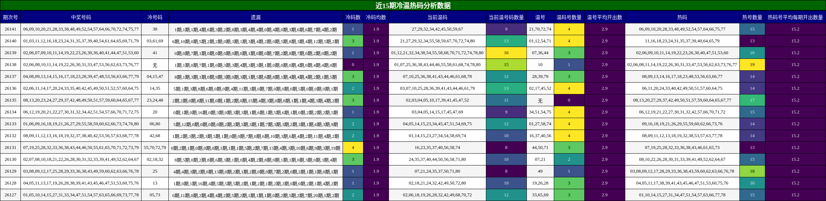The height and width of the screenshot is (201, 826).
Task: Select period number 26141
Action: coord(10,29)
